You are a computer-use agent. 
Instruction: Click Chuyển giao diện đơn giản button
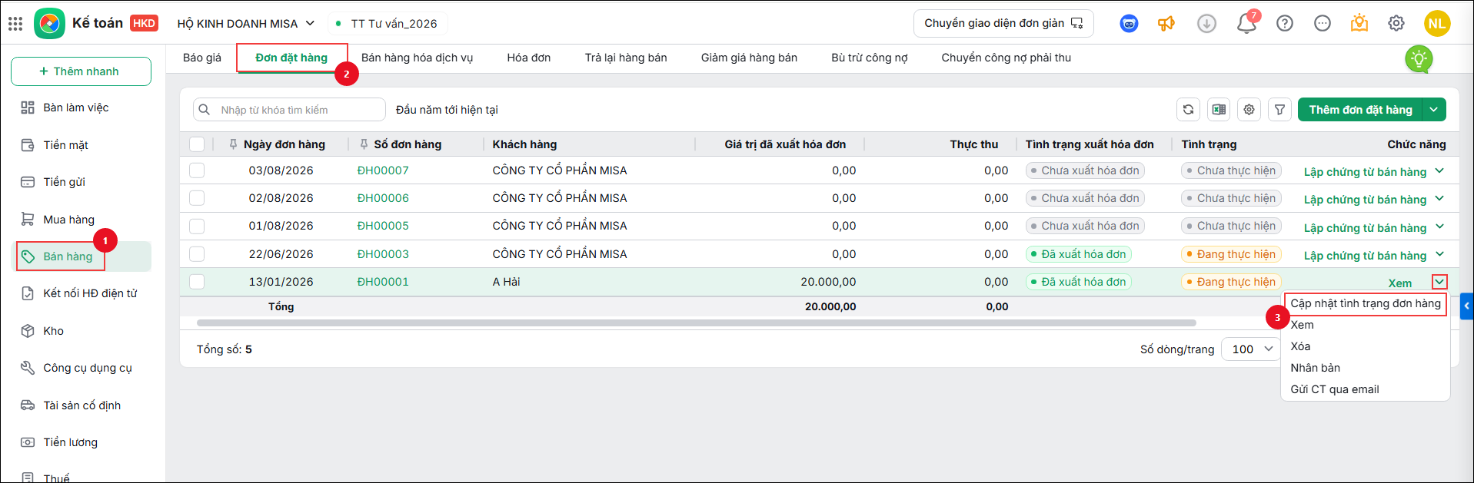coord(1003,24)
